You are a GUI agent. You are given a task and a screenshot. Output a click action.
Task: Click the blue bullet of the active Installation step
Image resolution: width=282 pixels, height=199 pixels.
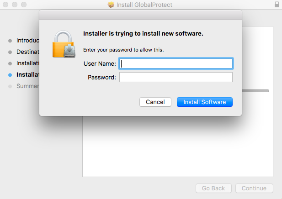[x=10, y=75]
